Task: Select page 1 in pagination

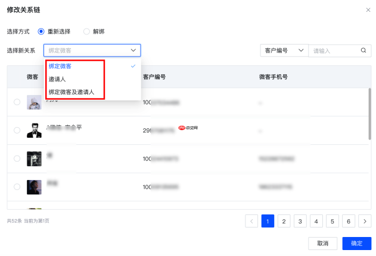Action: point(268,221)
